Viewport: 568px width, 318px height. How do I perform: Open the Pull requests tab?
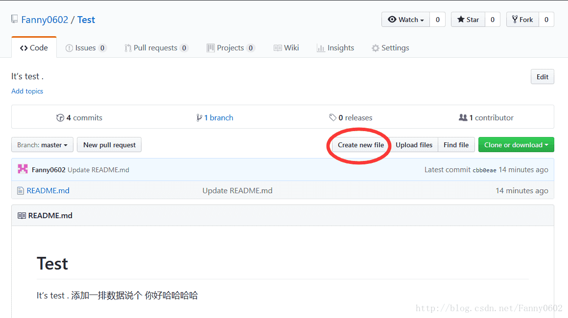[156, 48]
